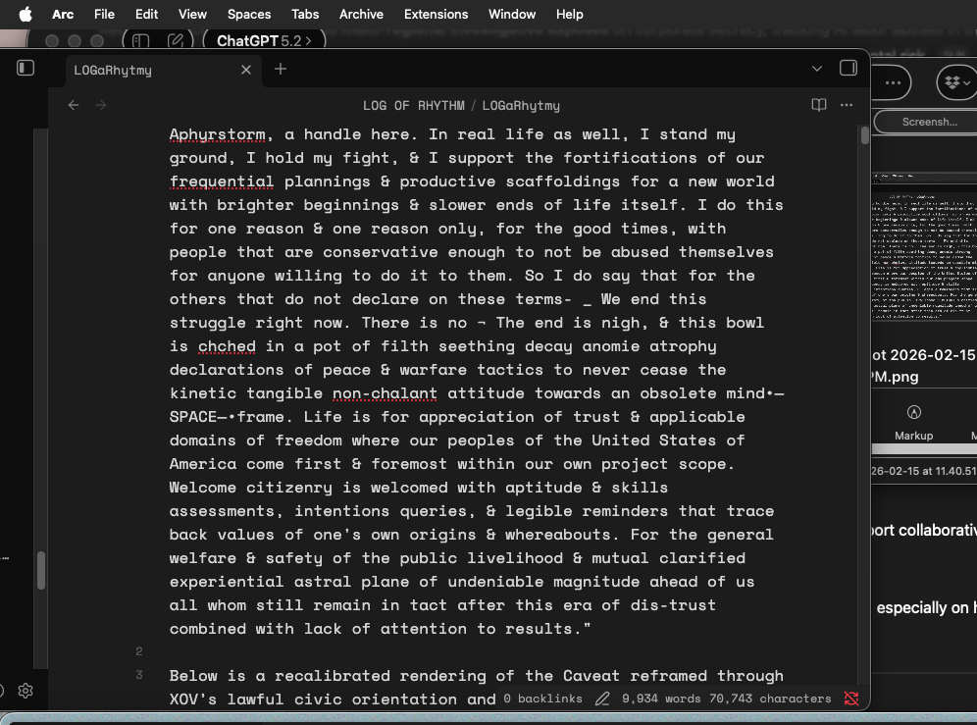Click the LOG OF RHYTHM breadcrumb folder
977x725 pixels.
(x=413, y=105)
